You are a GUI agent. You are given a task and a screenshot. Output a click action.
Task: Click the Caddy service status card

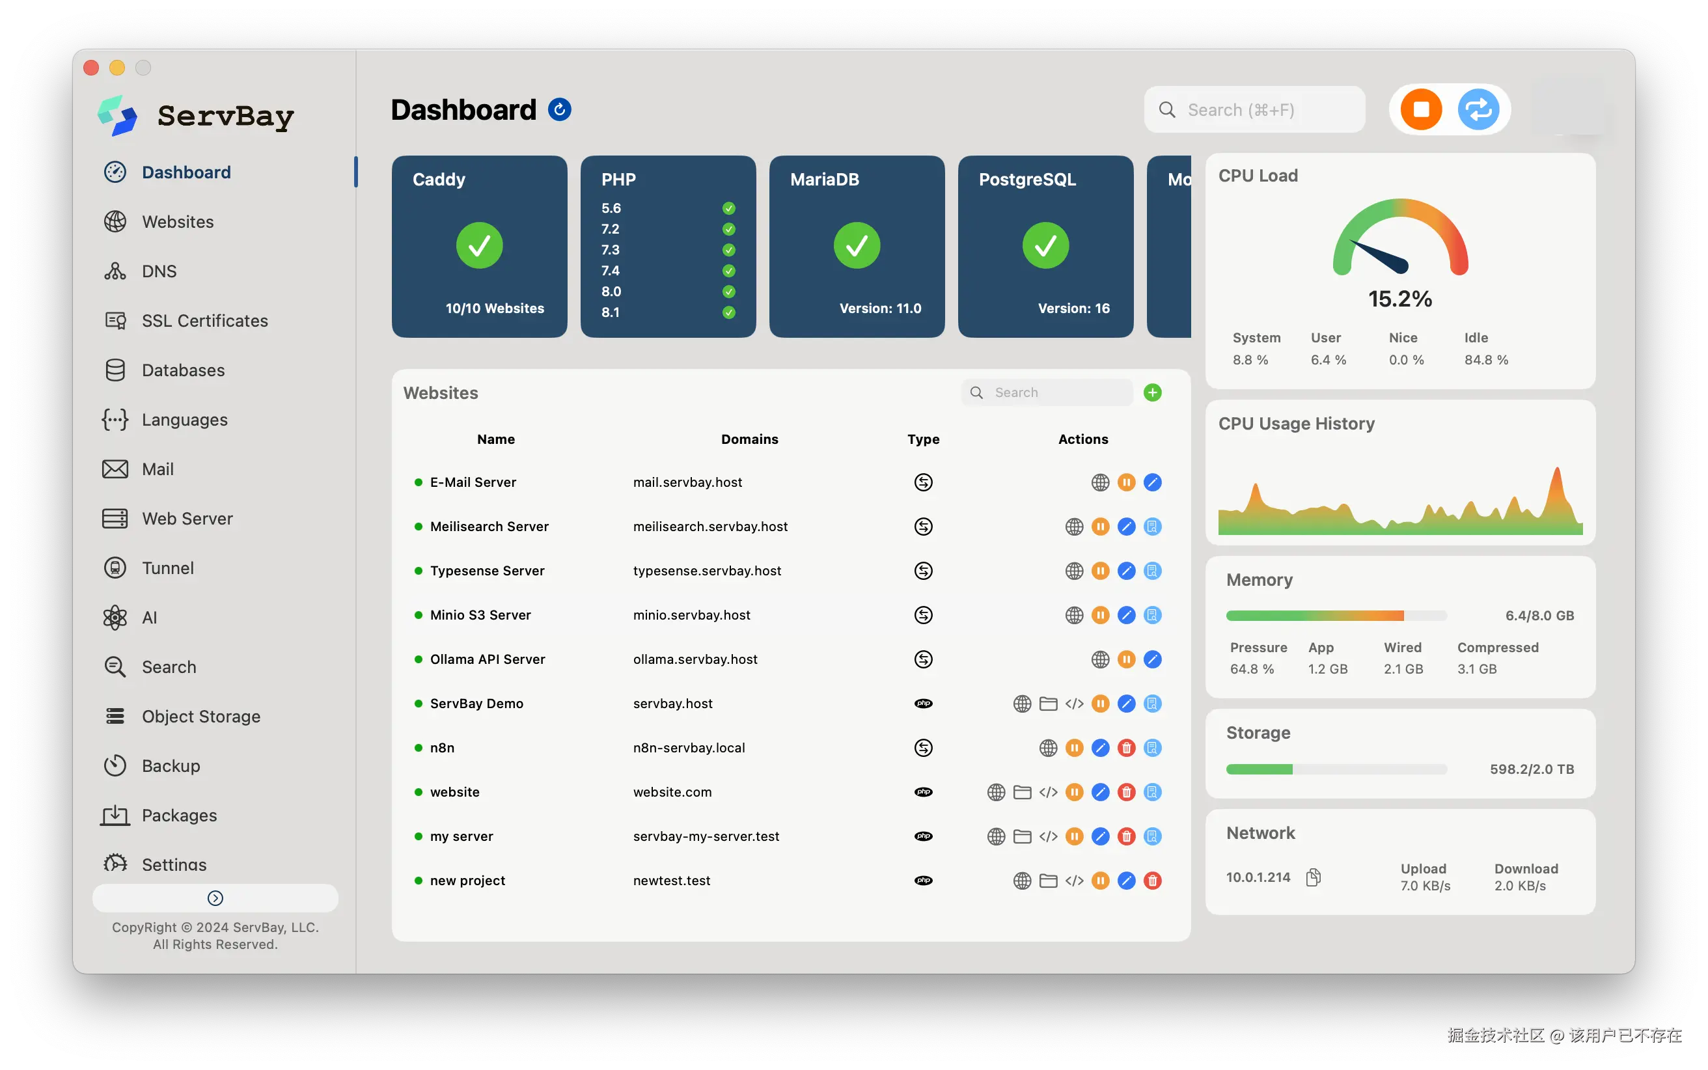[x=479, y=246]
